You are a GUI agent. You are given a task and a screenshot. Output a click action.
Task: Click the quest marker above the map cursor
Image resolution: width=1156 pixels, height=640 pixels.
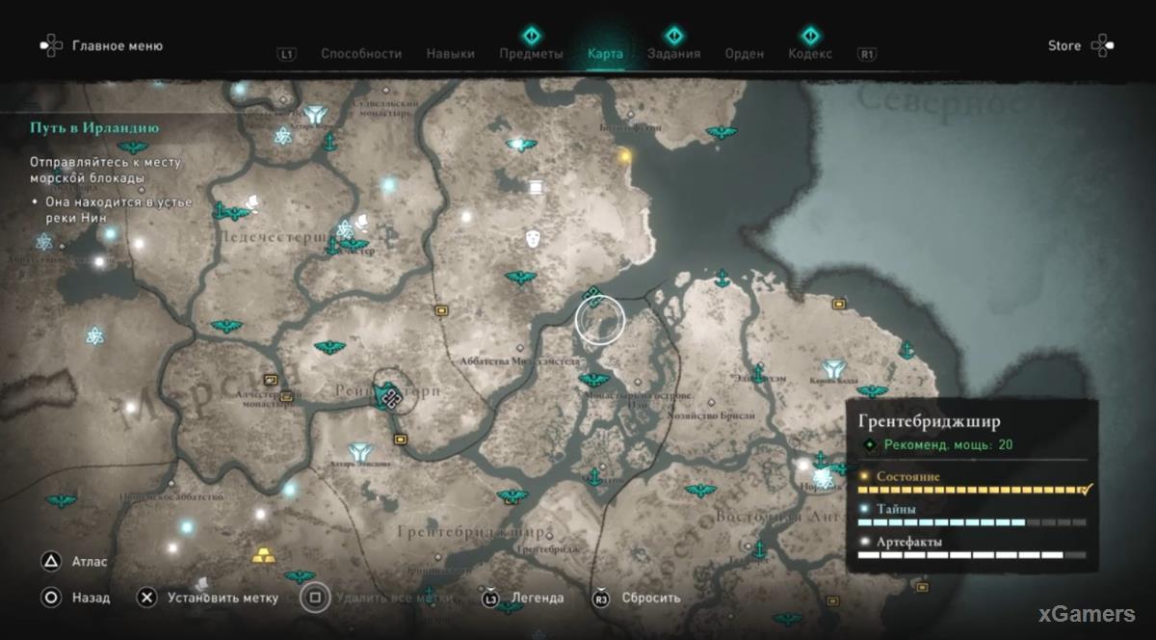[x=593, y=296]
